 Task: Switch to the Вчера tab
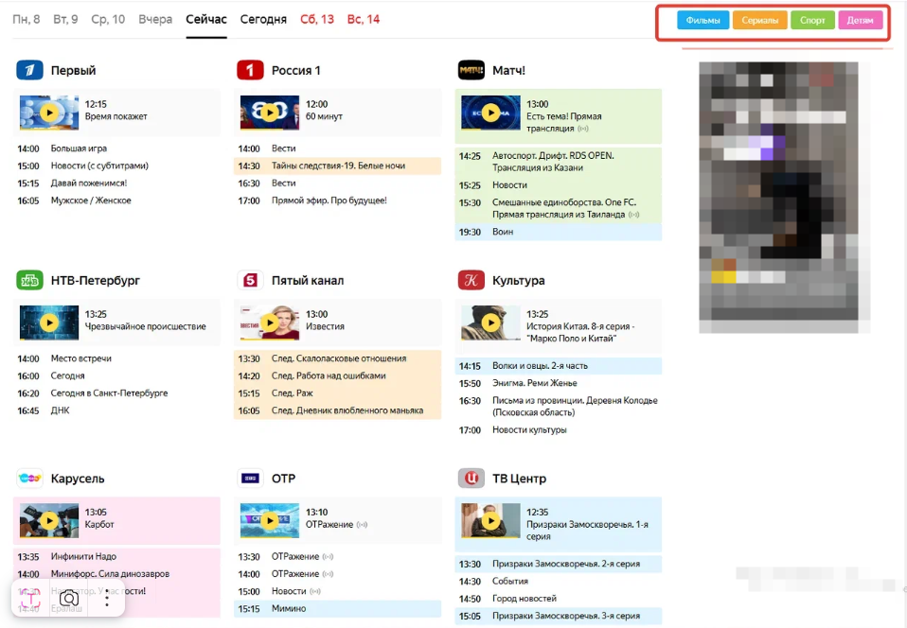point(155,19)
